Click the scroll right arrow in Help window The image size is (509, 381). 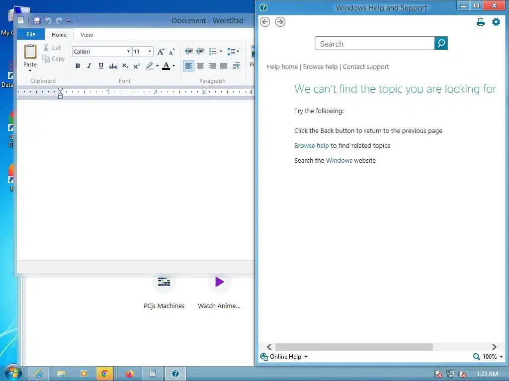494,347
